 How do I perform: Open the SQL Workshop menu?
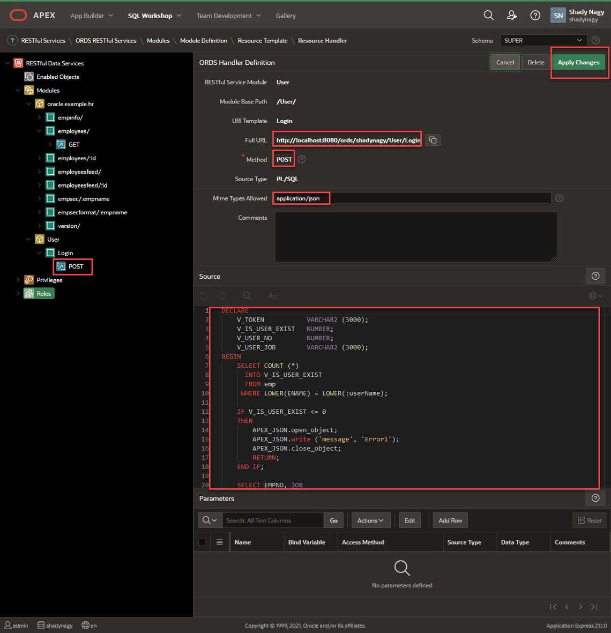(154, 16)
